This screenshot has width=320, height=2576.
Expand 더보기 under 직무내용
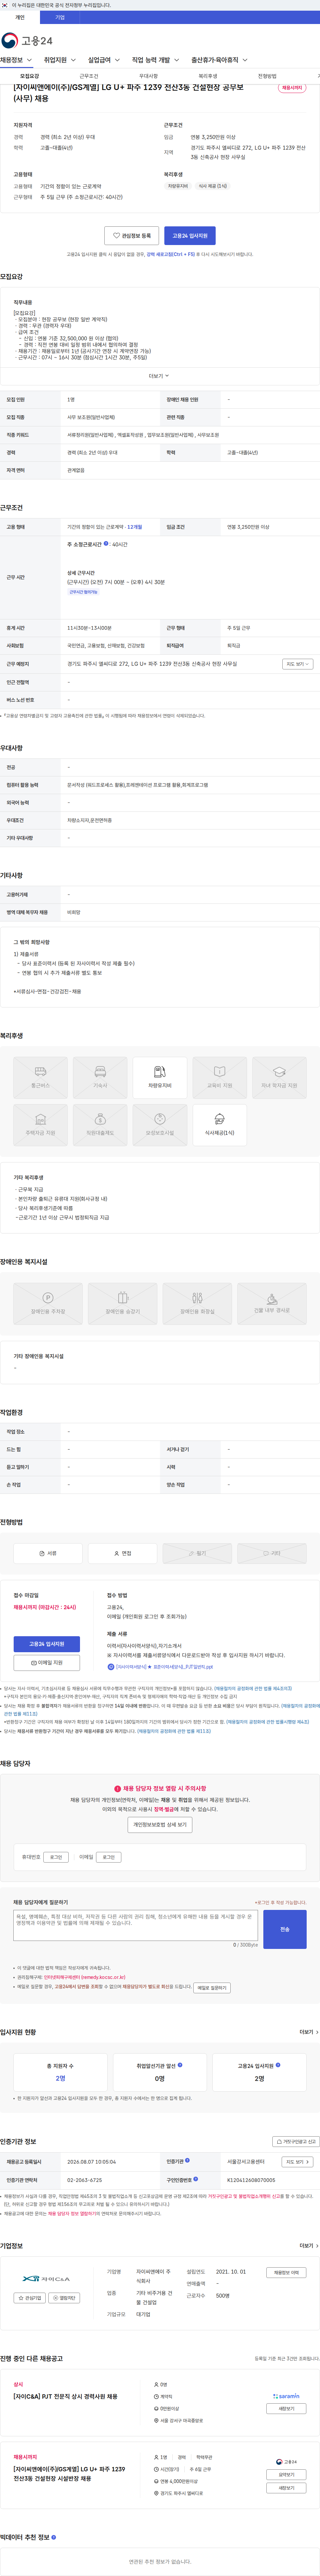(x=159, y=376)
